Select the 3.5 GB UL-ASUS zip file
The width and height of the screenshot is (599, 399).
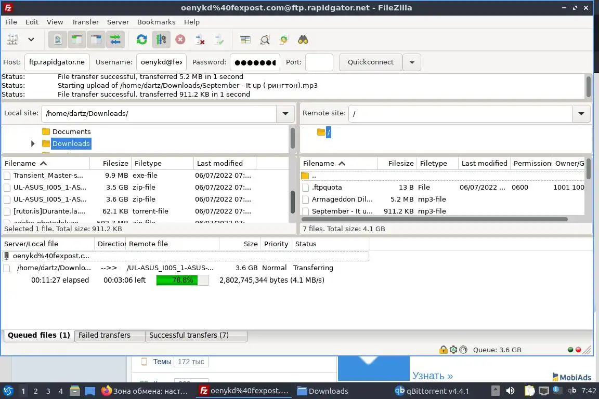145,188
